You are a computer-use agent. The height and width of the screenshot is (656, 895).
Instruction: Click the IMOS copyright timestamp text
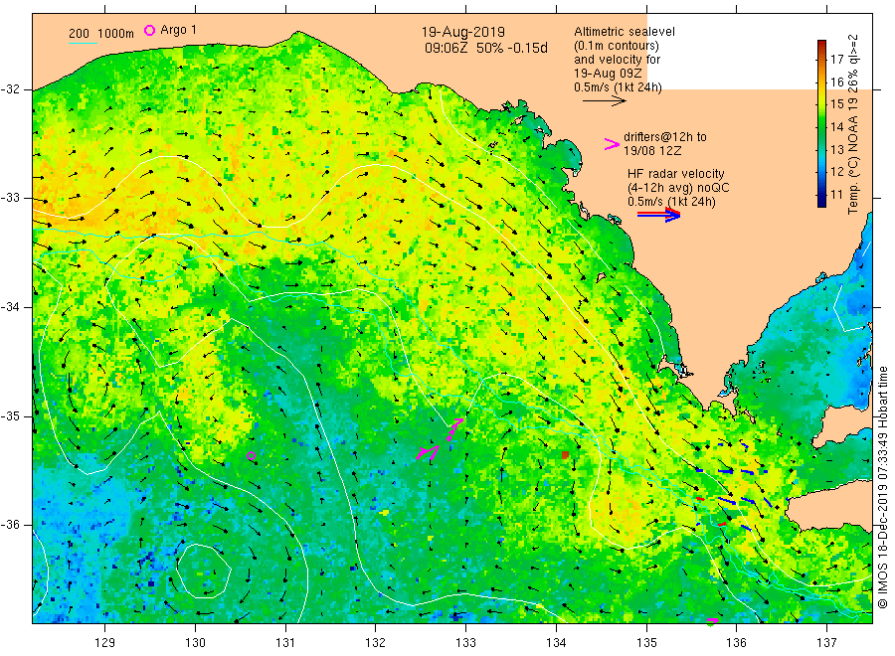tap(883, 487)
